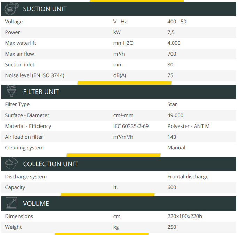Click the 7,5 kW power value
This screenshot has width=238, height=235.
(x=171, y=32)
